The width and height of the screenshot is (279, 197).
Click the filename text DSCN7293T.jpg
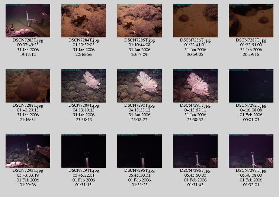coord(28,171)
